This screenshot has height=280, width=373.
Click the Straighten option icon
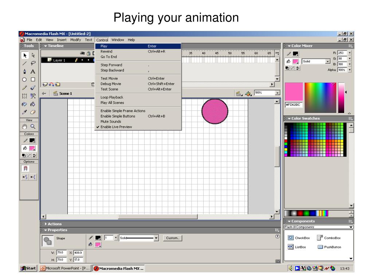coord(33,177)
